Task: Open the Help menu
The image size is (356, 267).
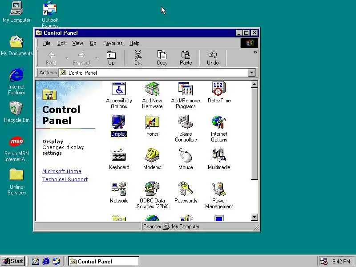Action: click(134, 43)
